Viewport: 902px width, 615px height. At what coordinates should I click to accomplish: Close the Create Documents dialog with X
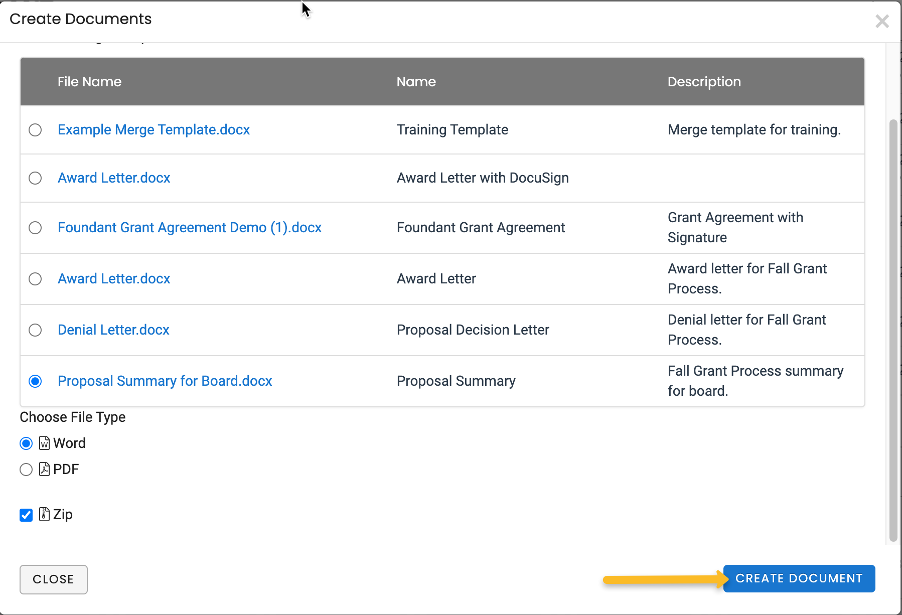(882, 21)
